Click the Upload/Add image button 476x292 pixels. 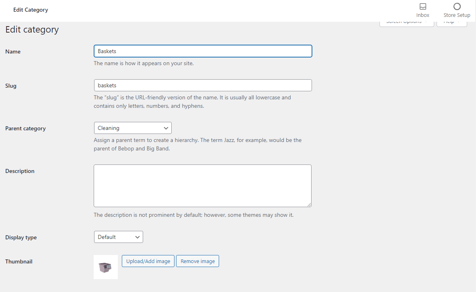coord(148,261)
